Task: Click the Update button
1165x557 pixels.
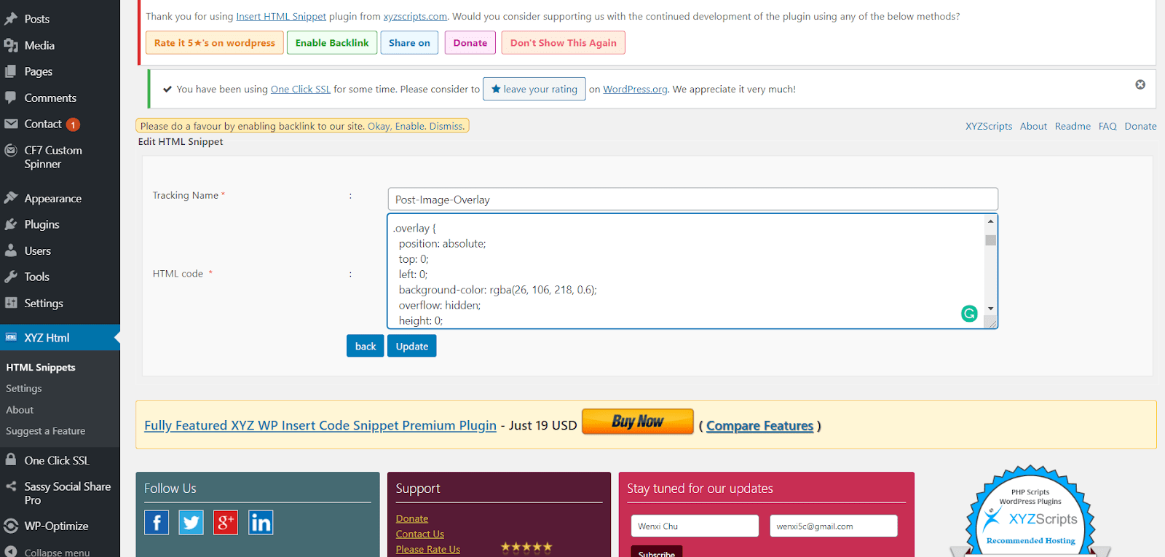Action: [412, 346]
